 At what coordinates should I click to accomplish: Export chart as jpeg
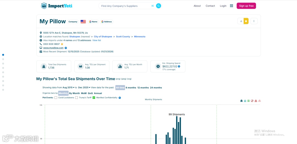[x=124, y=79]
